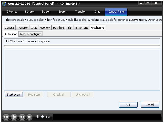Select the Auto-scan tab

[x=11, y=34]
